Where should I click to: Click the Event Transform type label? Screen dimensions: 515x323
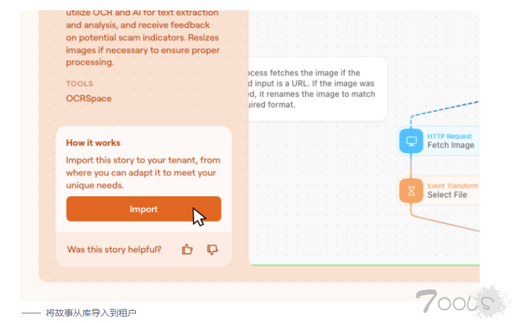[453, 186]
